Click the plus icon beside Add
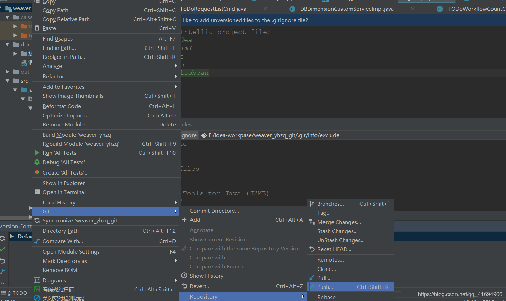Image resolution: width=506 pixels, height=301 pixels. click(x=184, y=220)
